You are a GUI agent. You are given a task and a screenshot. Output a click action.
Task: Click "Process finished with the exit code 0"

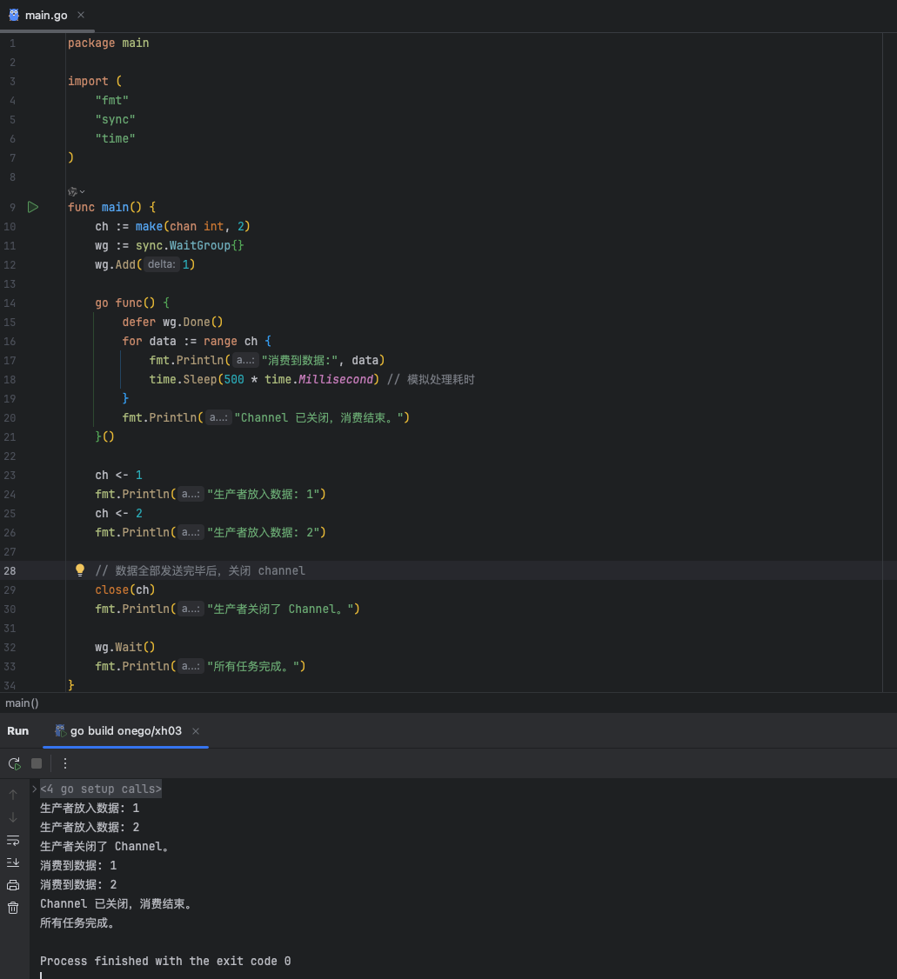(x=165, y=961)
